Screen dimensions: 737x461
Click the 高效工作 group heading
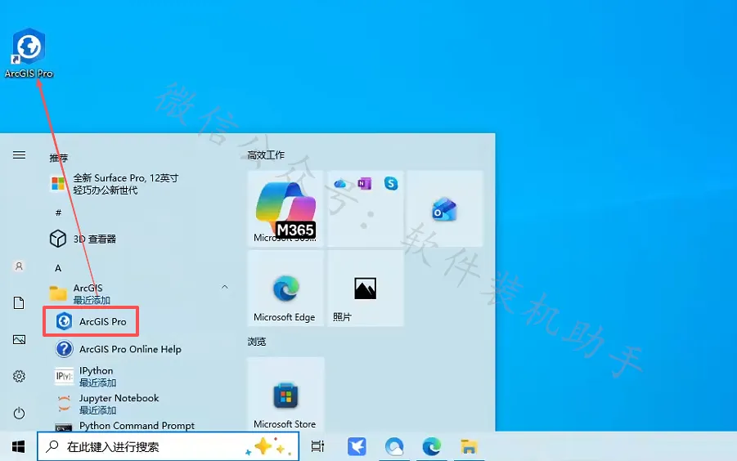click(266, 155)
